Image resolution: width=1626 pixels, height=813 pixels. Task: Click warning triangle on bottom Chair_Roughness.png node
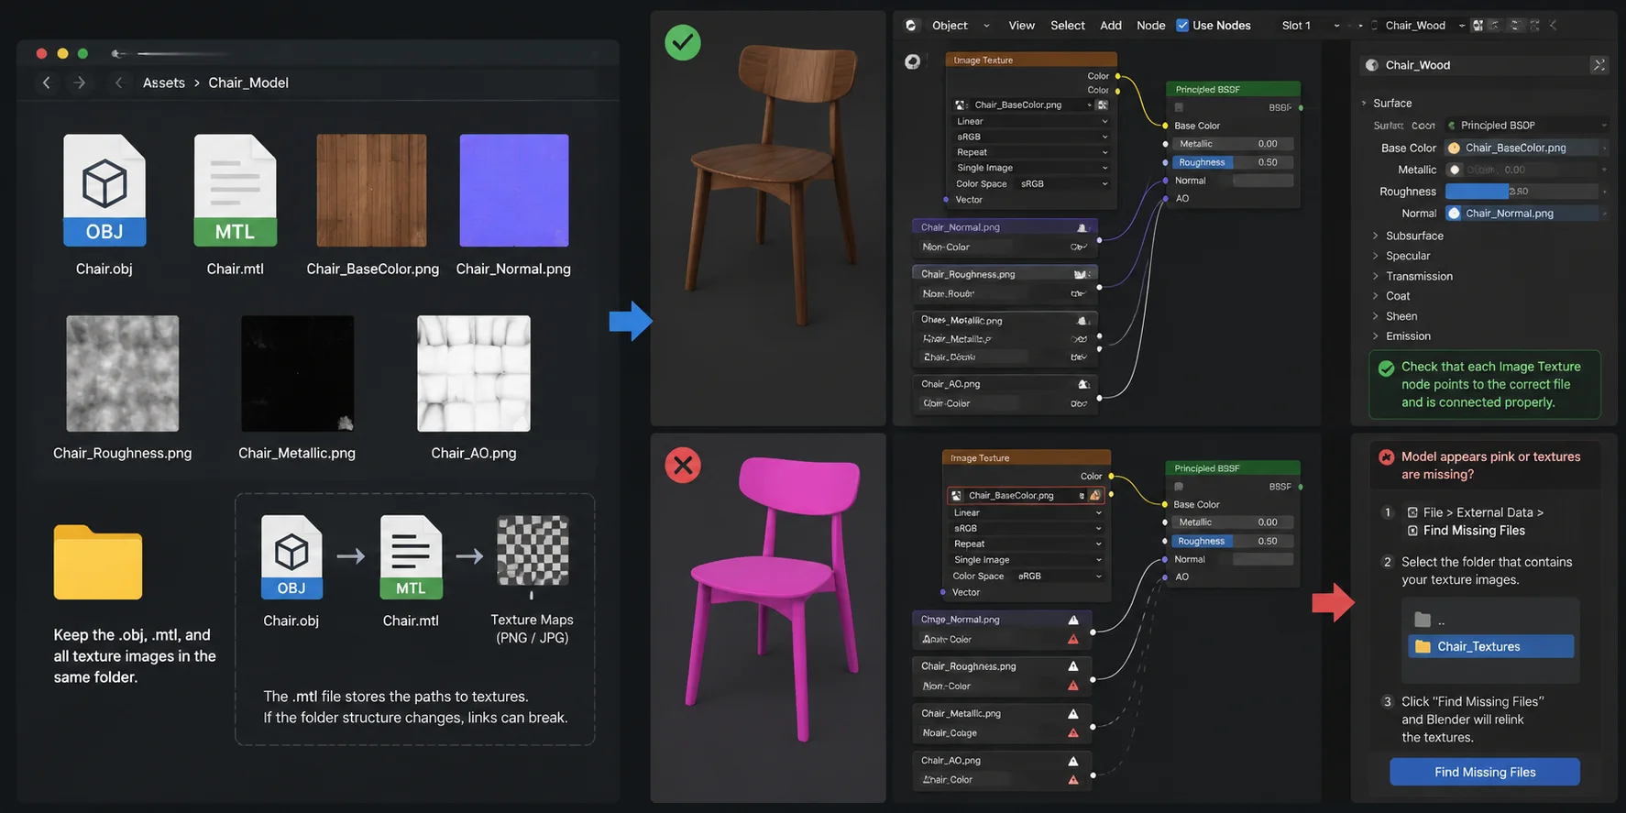pos(1073,666)
